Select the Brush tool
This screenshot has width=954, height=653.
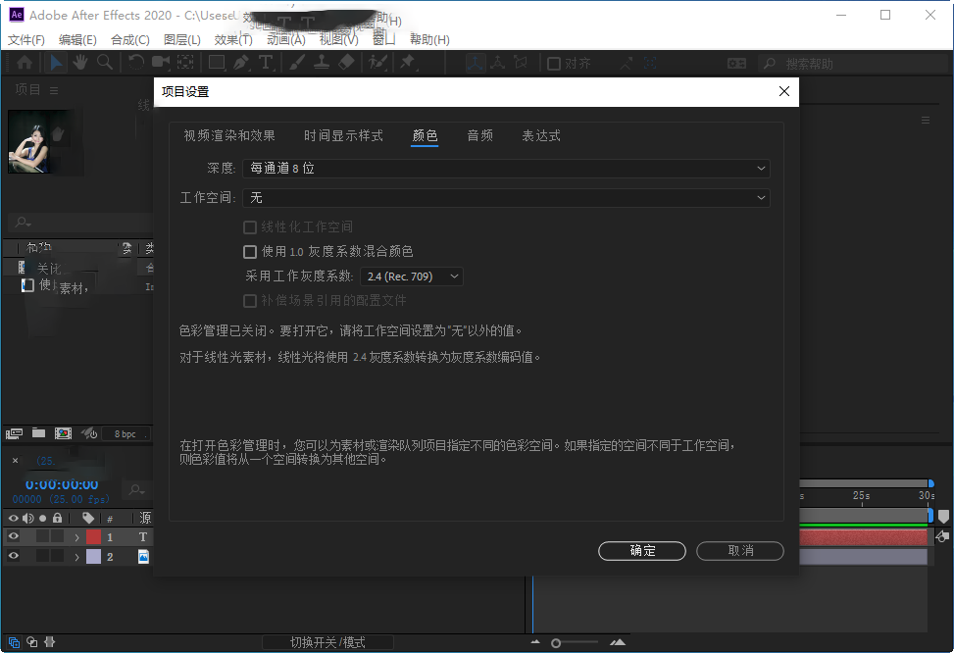(297, 62)
